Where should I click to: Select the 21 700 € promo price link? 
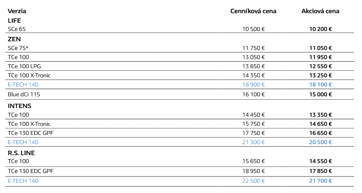click(320, 181)
